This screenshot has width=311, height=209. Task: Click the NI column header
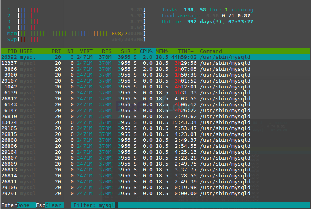(x=70, y=51)
